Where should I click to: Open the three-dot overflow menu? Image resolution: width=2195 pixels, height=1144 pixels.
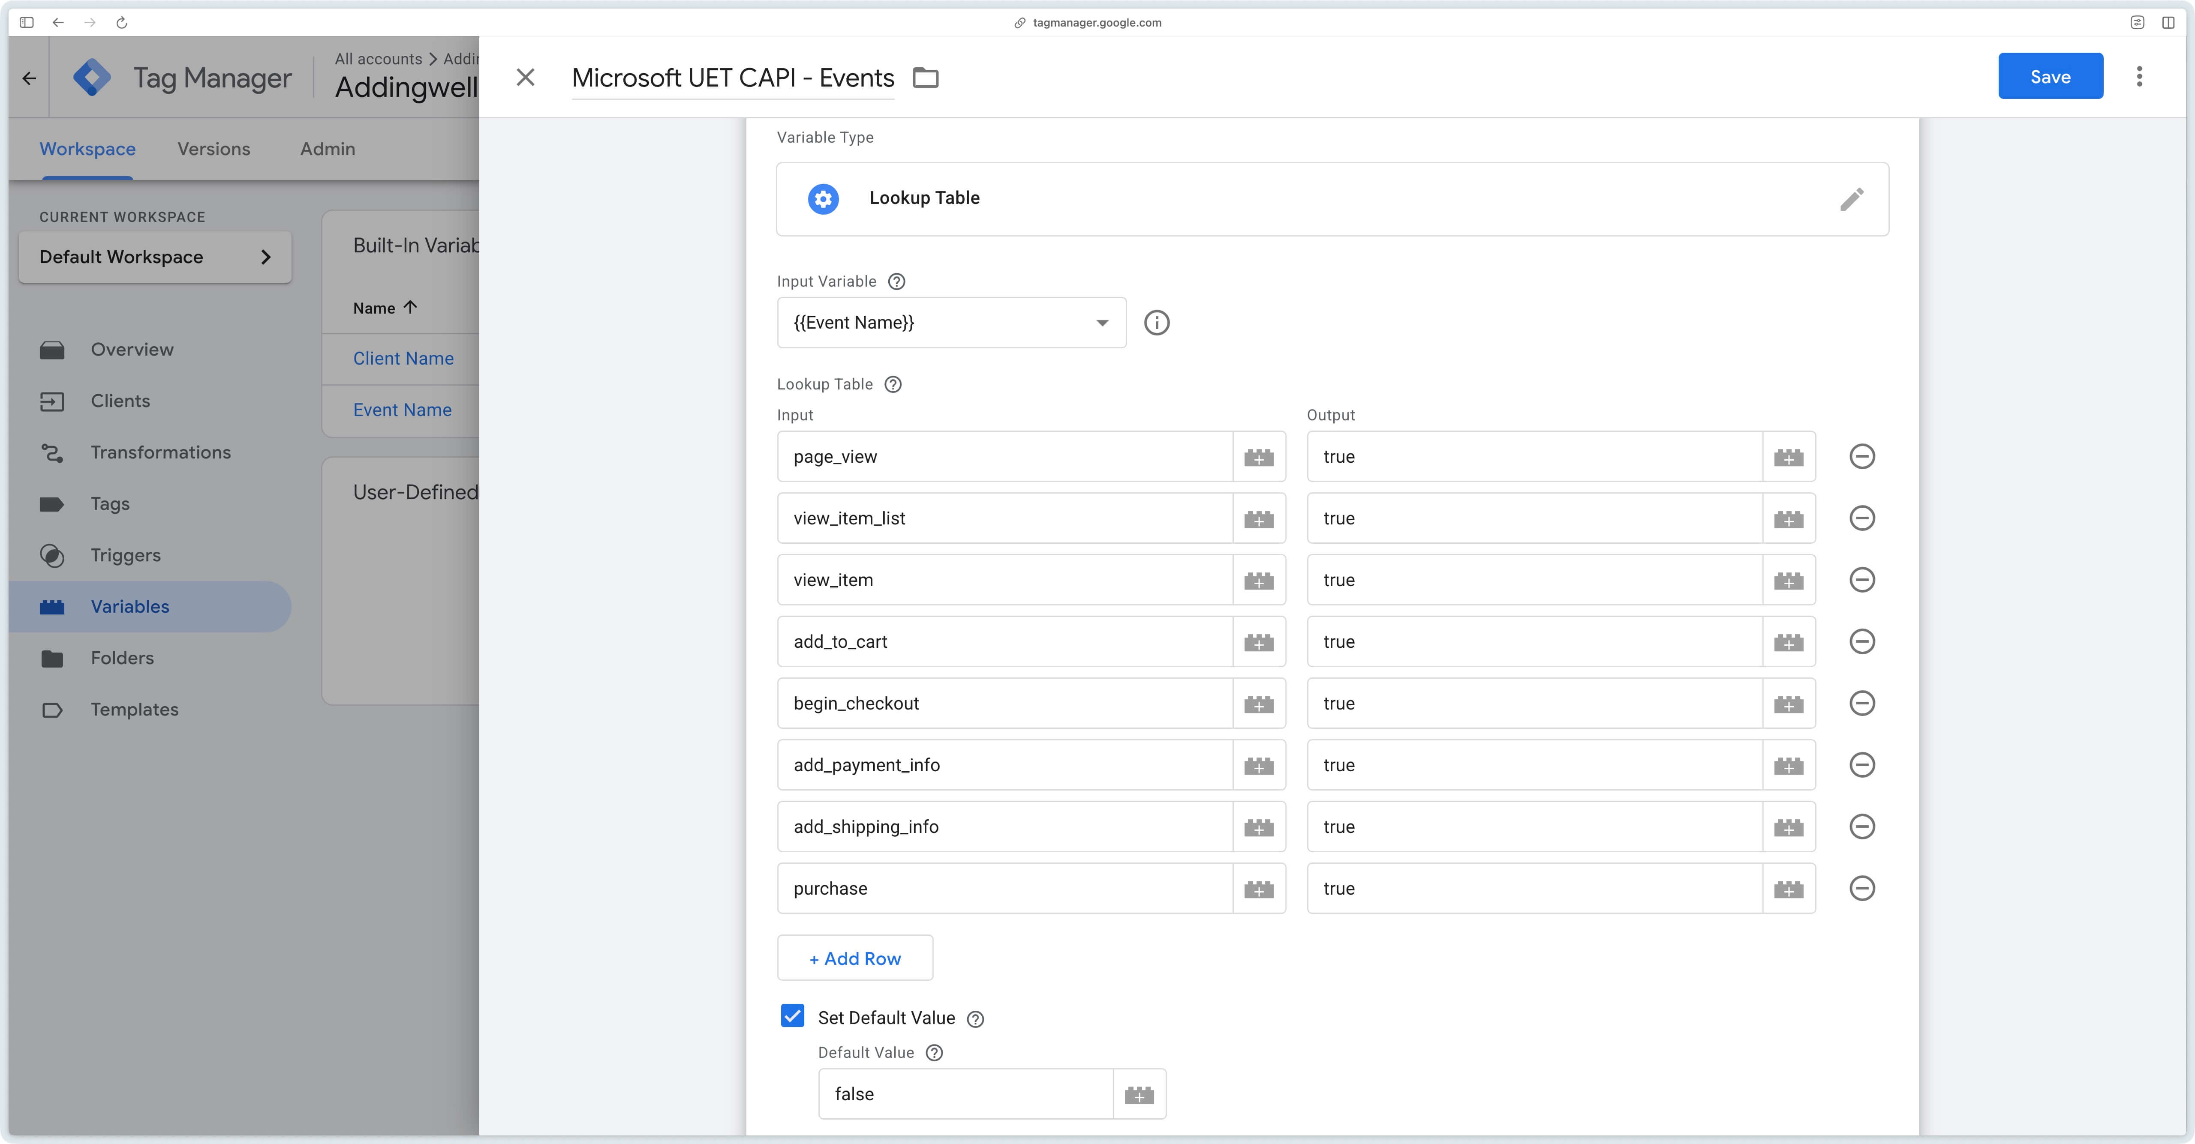(2140, 76)
